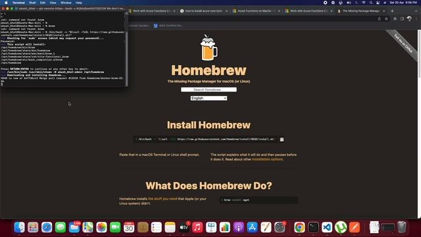421x237 pixels.
Task: Open Mail app in the Dock
Action: pyautogui.click(x=74, y=227)
